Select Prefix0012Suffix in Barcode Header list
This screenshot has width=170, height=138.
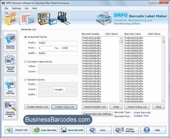point(92,66)
